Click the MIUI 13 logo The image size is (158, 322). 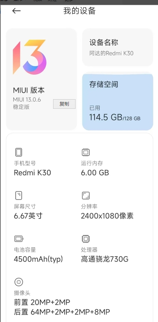point(29,57)
